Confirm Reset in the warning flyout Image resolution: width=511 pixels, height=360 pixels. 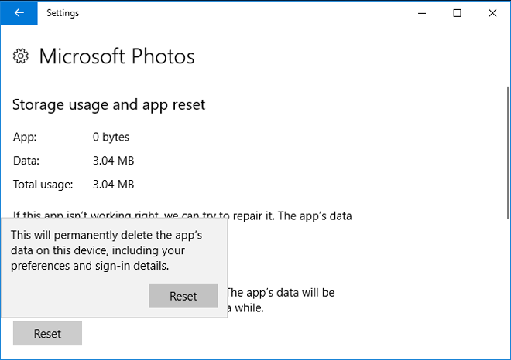pyautogui.click(x=183, y=296)
